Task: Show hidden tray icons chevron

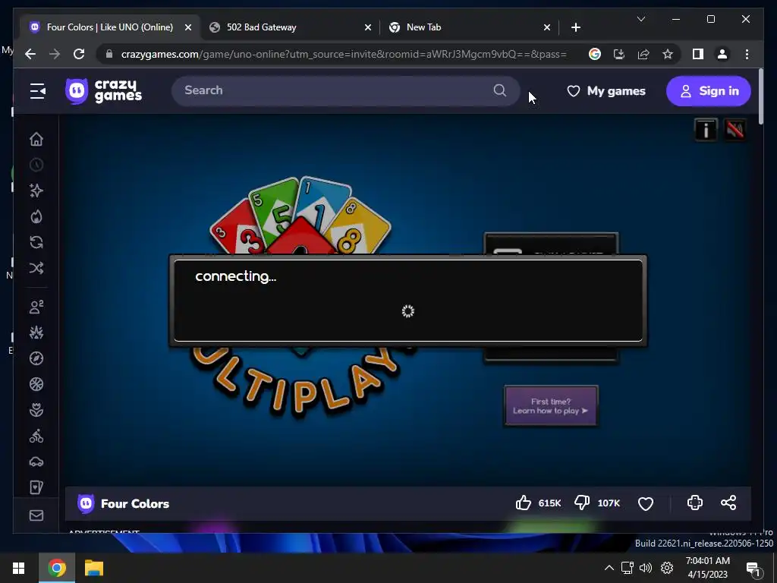Action: (x=609, y=568)
